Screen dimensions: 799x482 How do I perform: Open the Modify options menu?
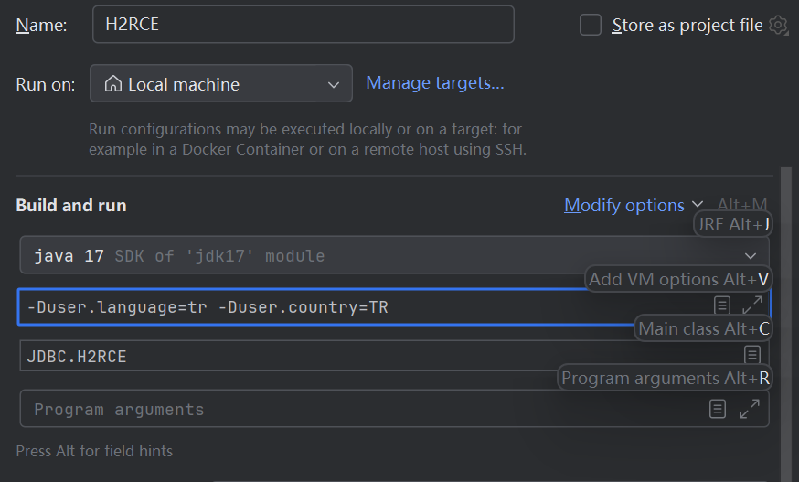(633, 205)
